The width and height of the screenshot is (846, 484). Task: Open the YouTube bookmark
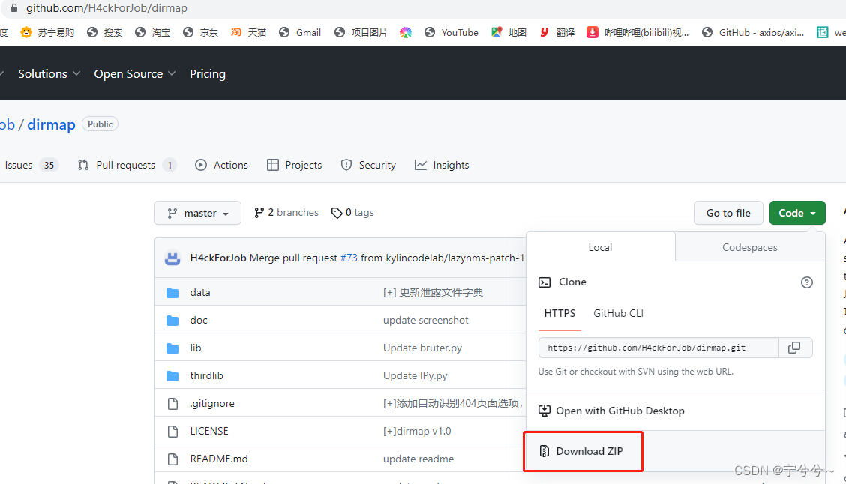pos(451,32)
